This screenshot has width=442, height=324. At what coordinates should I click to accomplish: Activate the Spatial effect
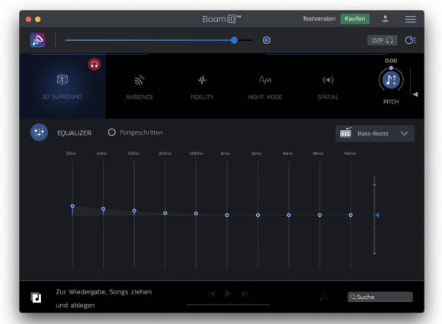pos(328,87)
